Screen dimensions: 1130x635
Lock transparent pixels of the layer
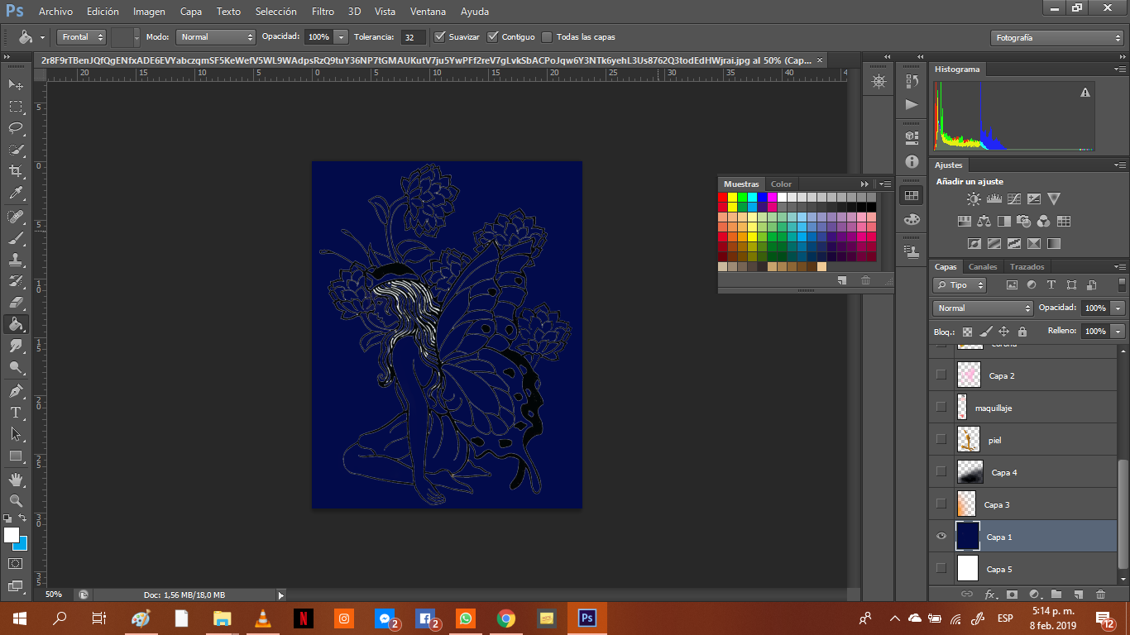967,332
